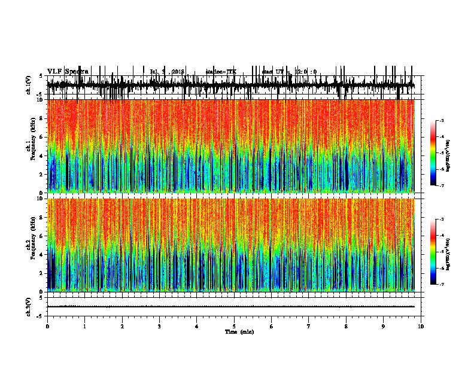This screenshot has width=474, height=366.
Task: Click the ch.3(V) axis label
Action: 29,307
